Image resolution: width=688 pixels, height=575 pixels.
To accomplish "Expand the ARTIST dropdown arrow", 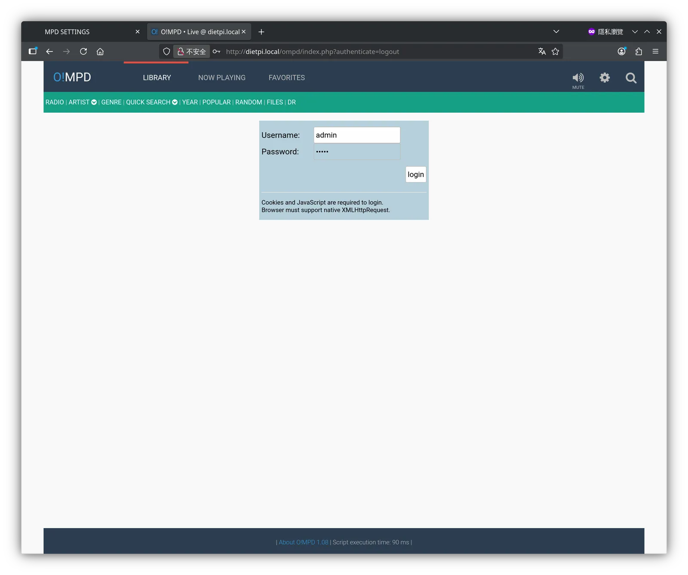I will 94,102.
